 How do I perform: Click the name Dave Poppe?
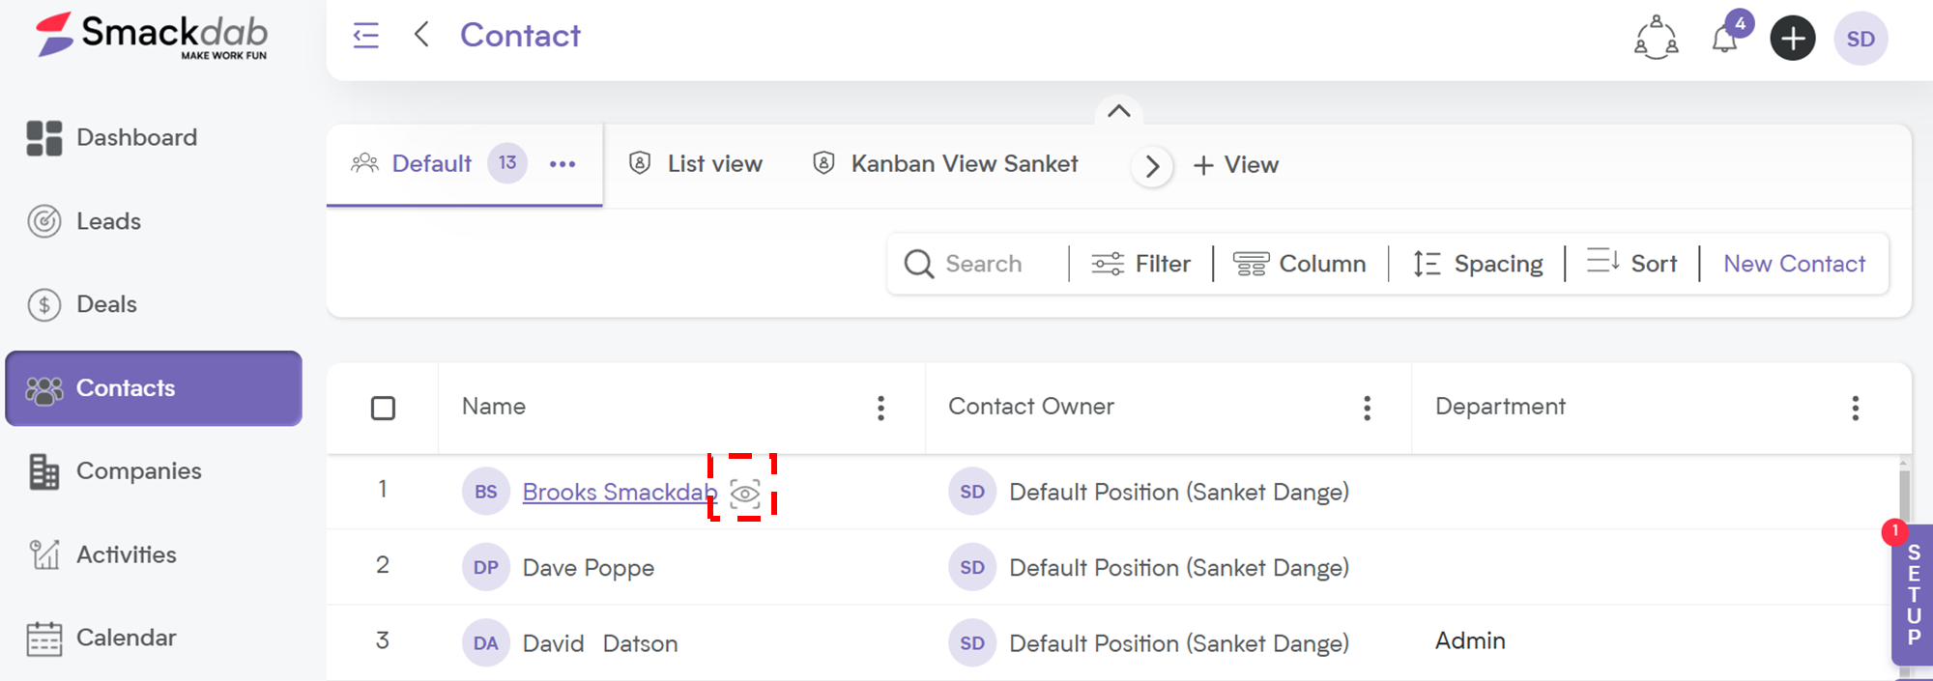click(589, 568)
